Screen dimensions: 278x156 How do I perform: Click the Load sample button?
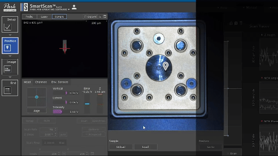pyautogui.click(x=145, y=147)
